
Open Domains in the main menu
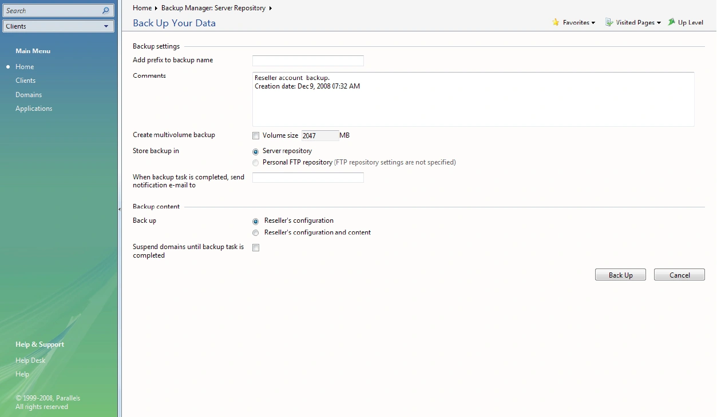(x=29, y=95)
